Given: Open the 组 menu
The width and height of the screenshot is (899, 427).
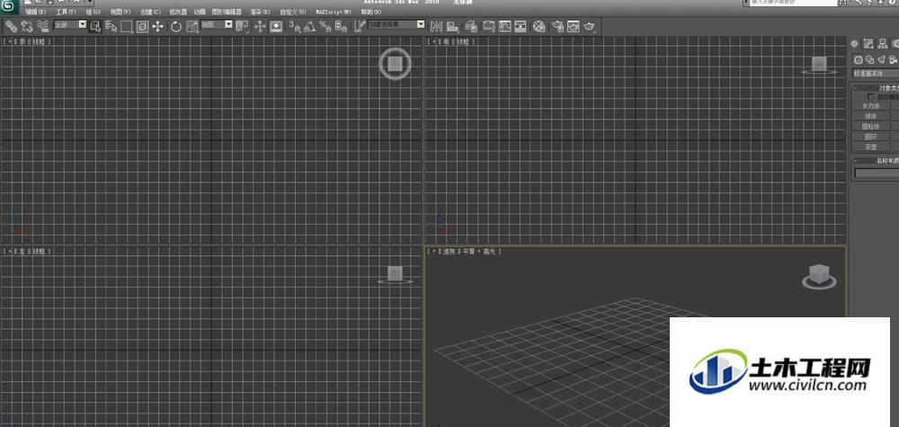Looking at the screenshot, I should pyautogui.click(x=93, y=12).
